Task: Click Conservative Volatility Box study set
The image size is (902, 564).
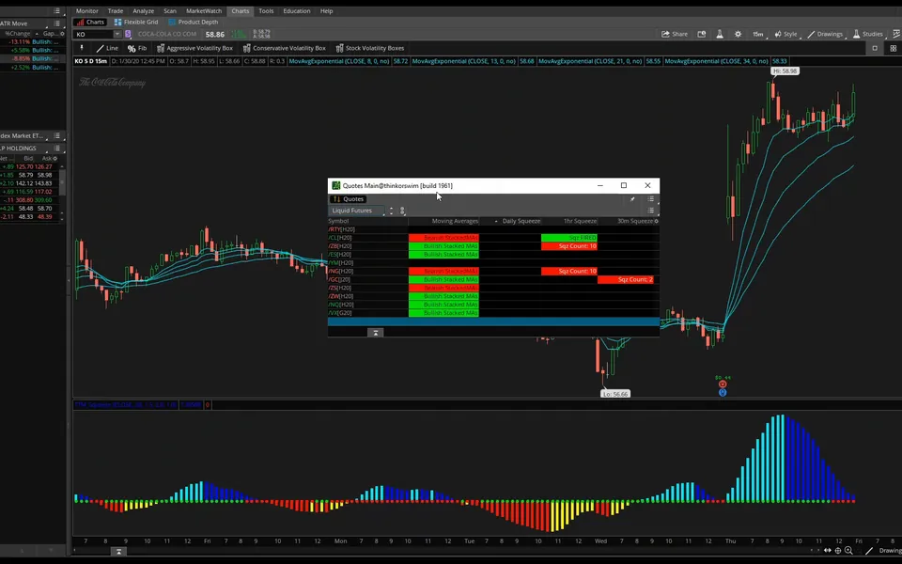Action: point(284,48)
